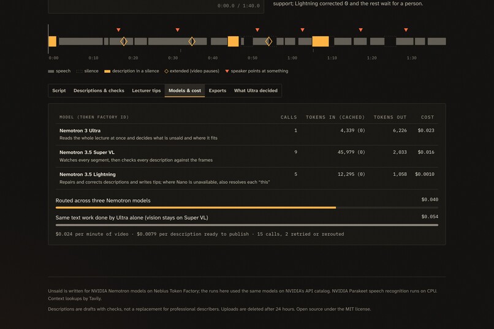Click the $0.0010 cost cell
The image size is (494, 329).
[x=425, y=174]
